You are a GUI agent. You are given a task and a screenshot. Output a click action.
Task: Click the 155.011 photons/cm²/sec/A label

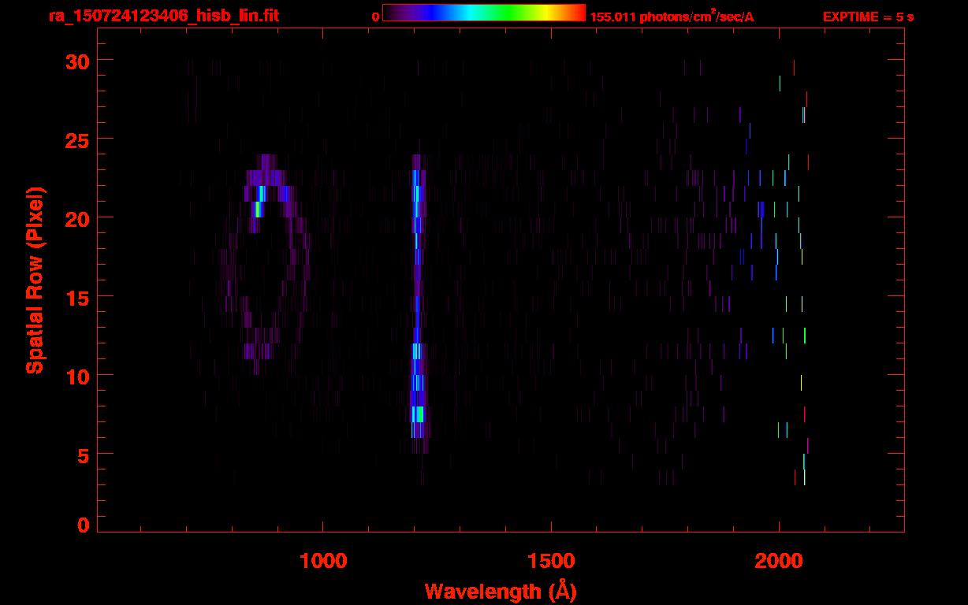(x=672, y=17)
